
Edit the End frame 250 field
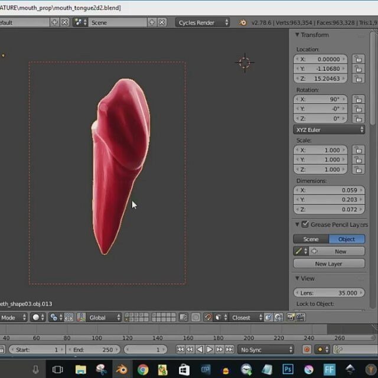click(x=93, y=350)
